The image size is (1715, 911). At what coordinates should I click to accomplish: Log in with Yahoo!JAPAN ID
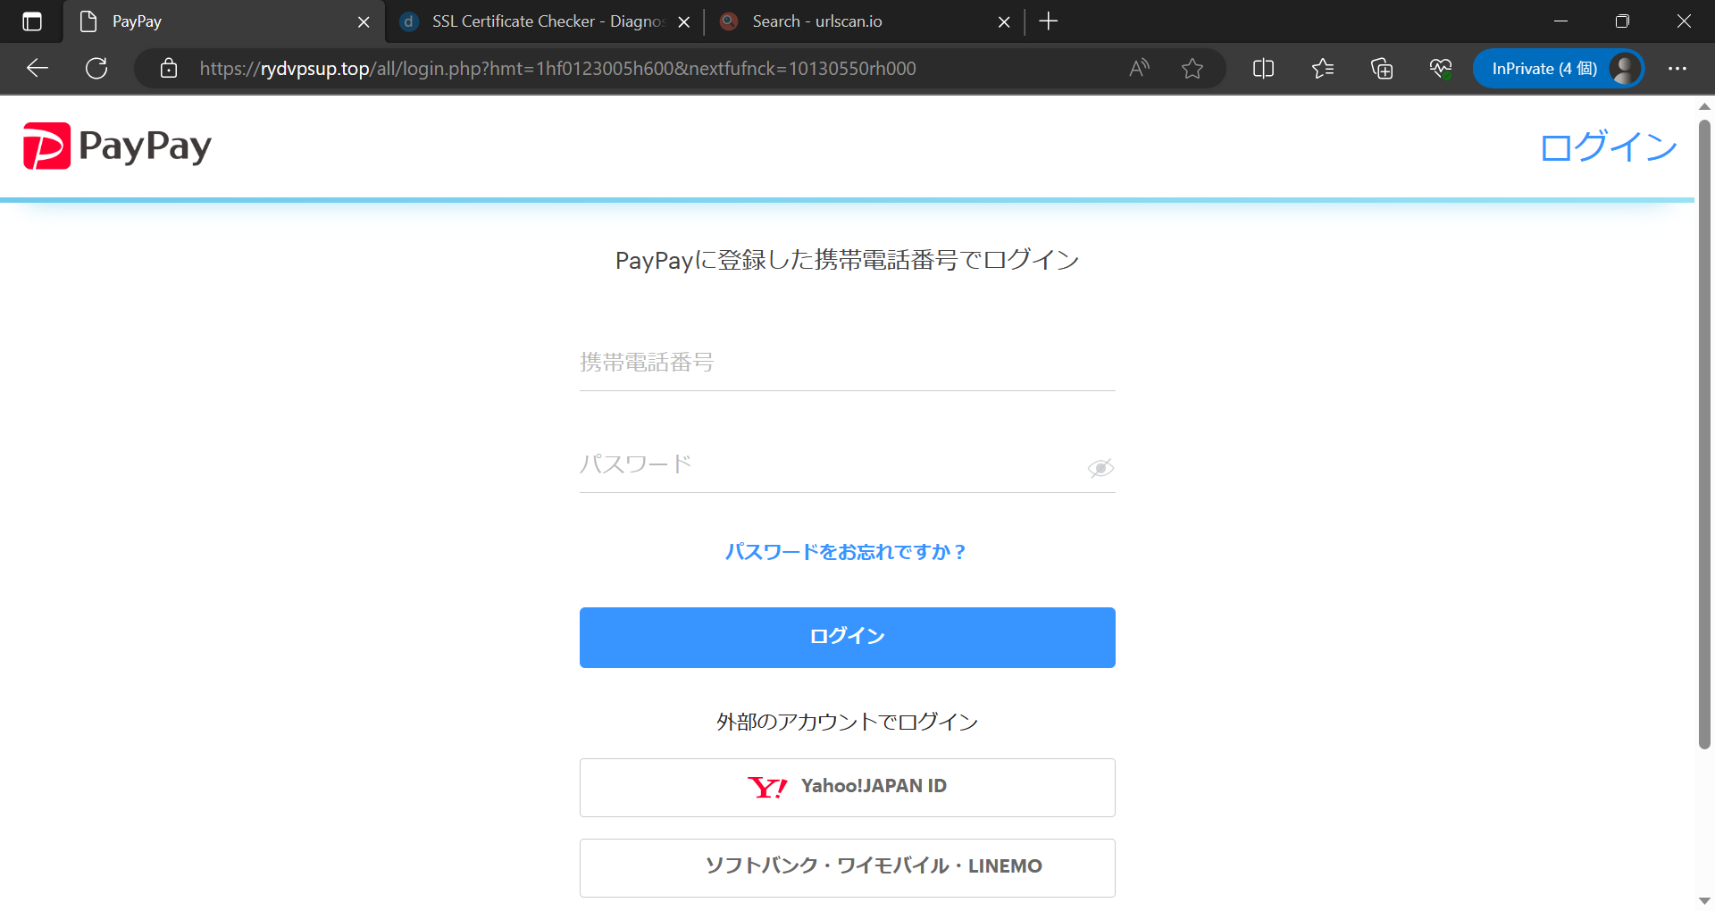847,787
